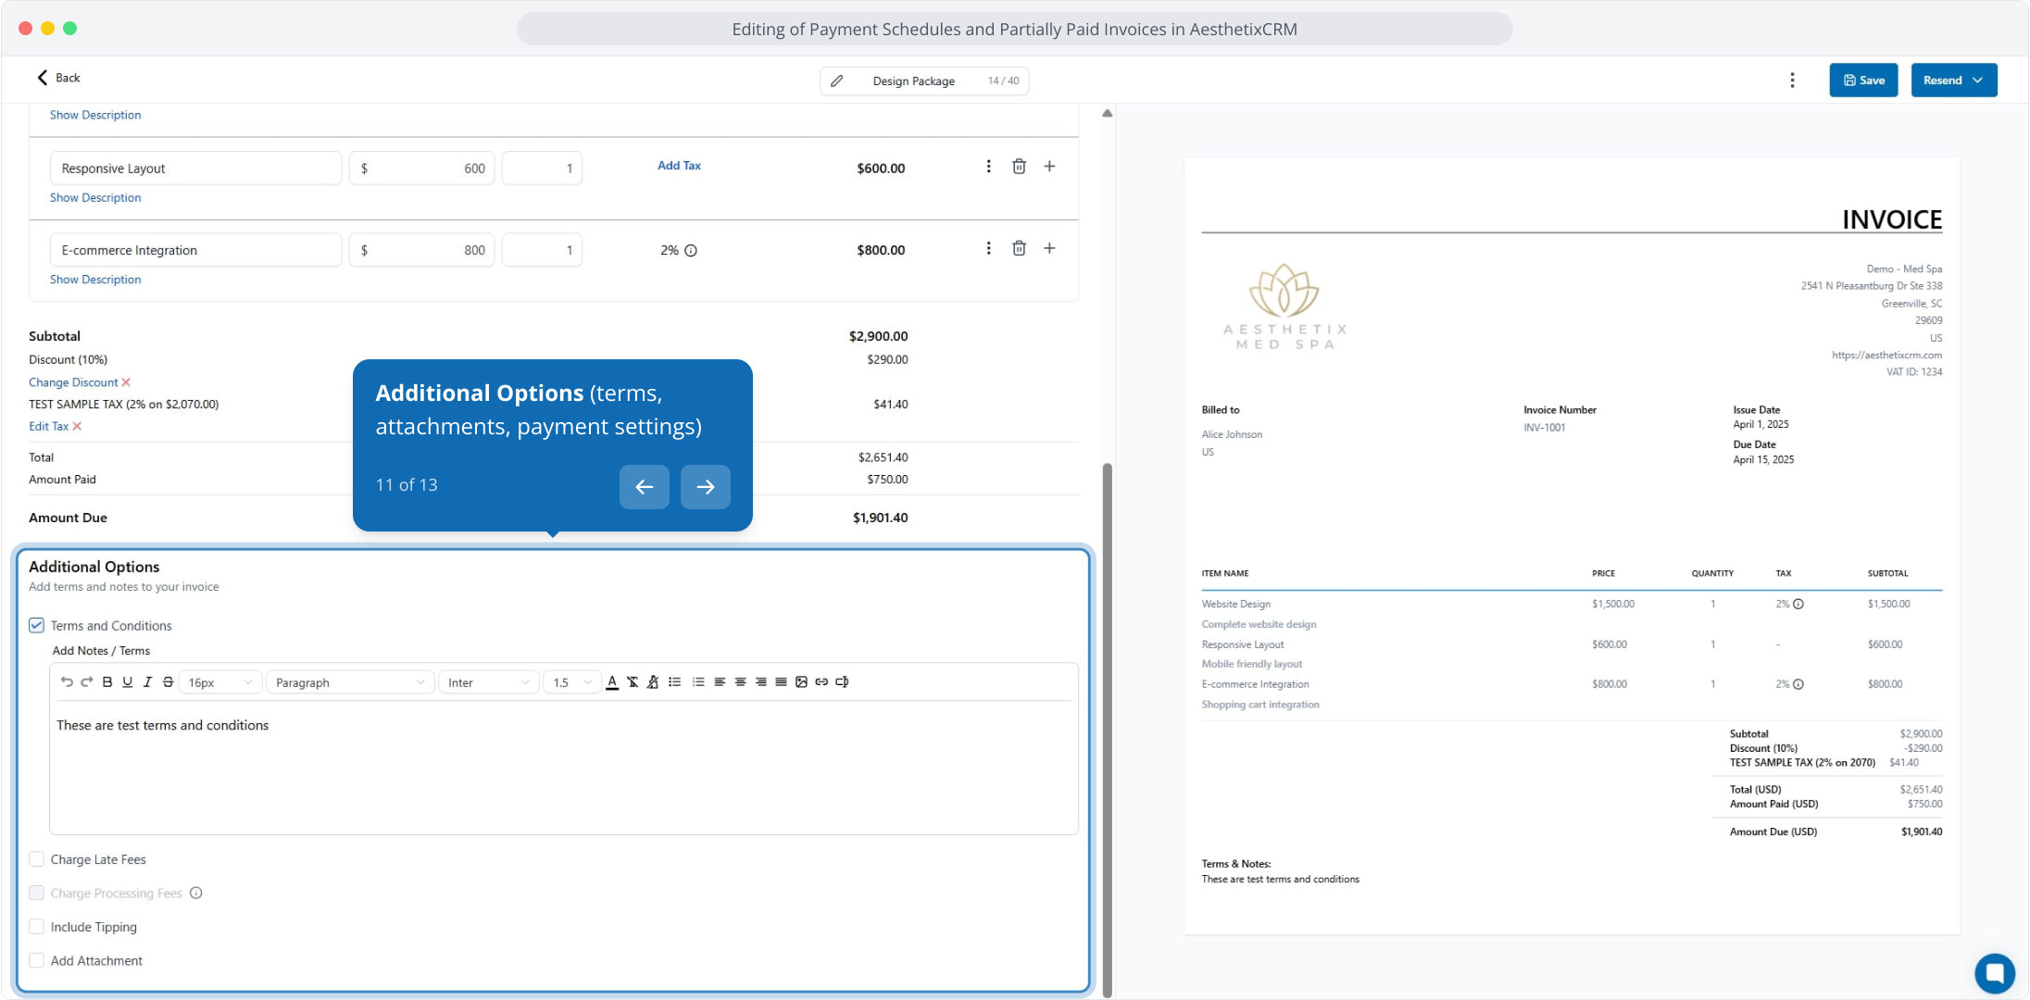The width and height of the screenshot is (2030, 1000).
Task: Open the Paragraph style dropdown
Action: [x=350, y=682]
